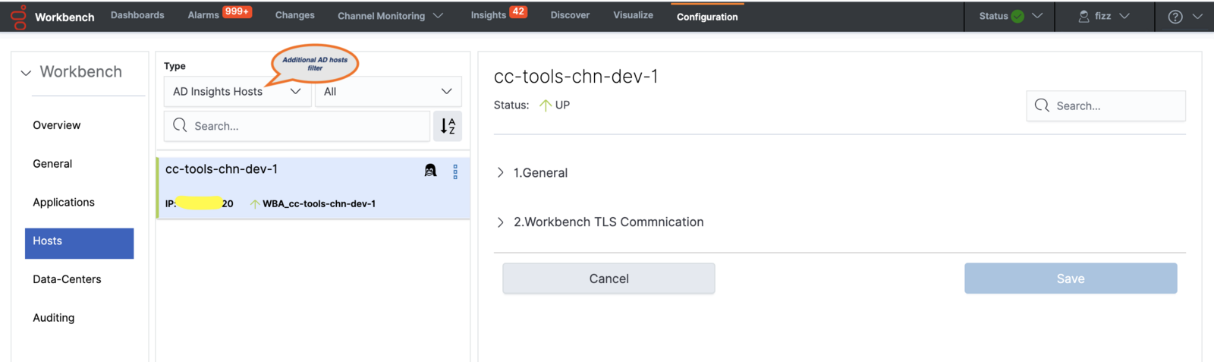Viewport: 1214px width, 362px height.
Task: Click the fizz user profile icon
Action: 1083,16
